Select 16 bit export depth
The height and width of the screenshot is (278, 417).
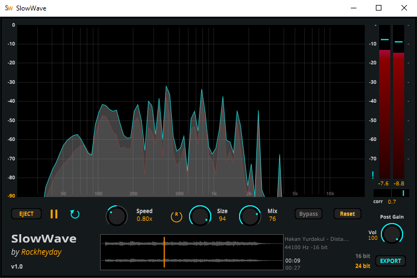(363, 256)
